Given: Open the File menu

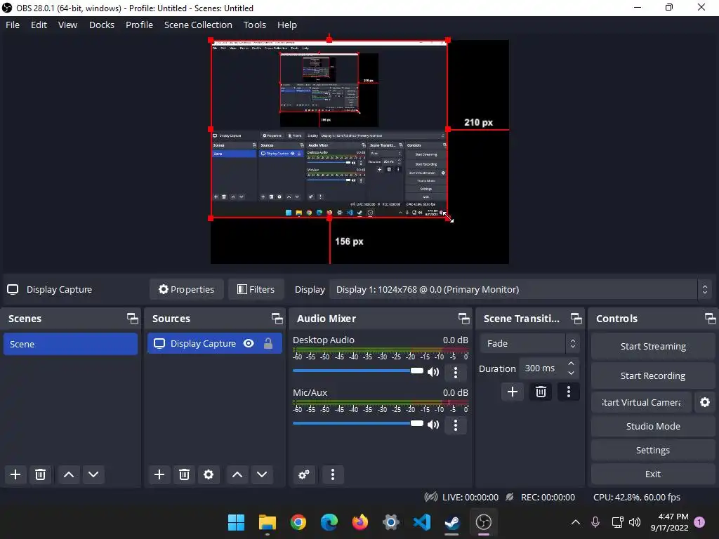Looking at the screenshot, I should 13,25.
